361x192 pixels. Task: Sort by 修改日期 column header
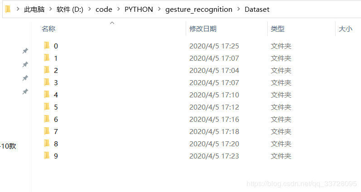(x=202, y=29)
